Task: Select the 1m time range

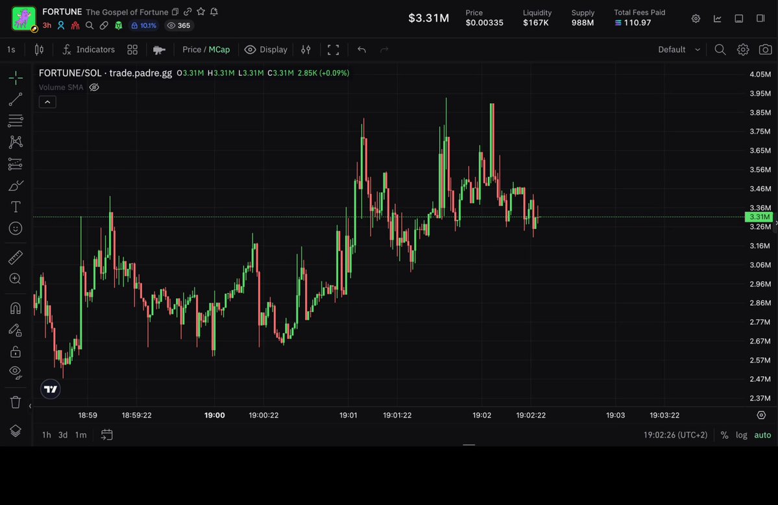Action: pyautogui.click(x=81, y=434)
